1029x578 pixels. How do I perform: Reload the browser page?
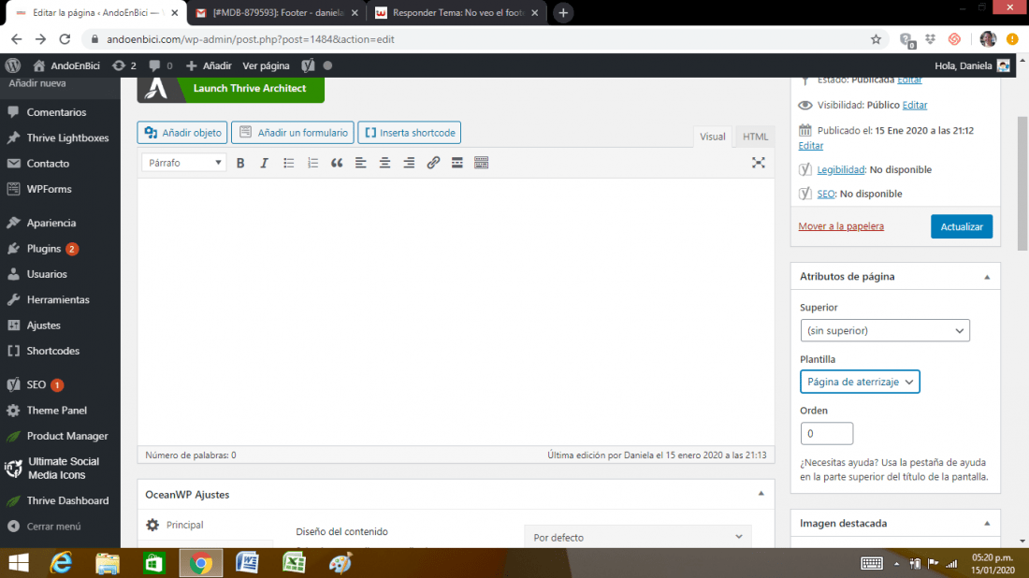[x=65, y=39]
